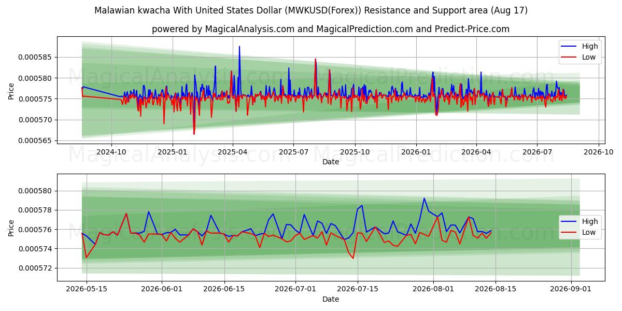622x311 pixels.
Task: Click the 2024-10 x-axis tick label
Action: pos(111,152)
